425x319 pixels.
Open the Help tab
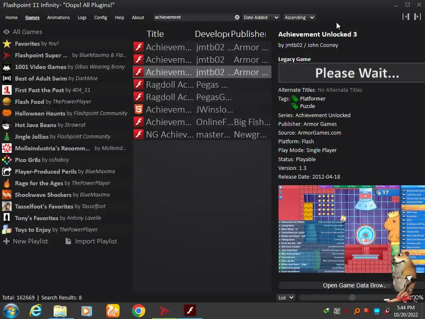coord(119,17)
